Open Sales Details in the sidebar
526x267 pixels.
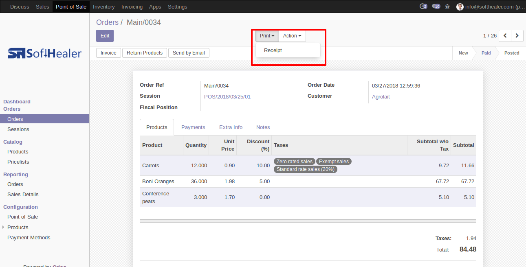point(23,194)
